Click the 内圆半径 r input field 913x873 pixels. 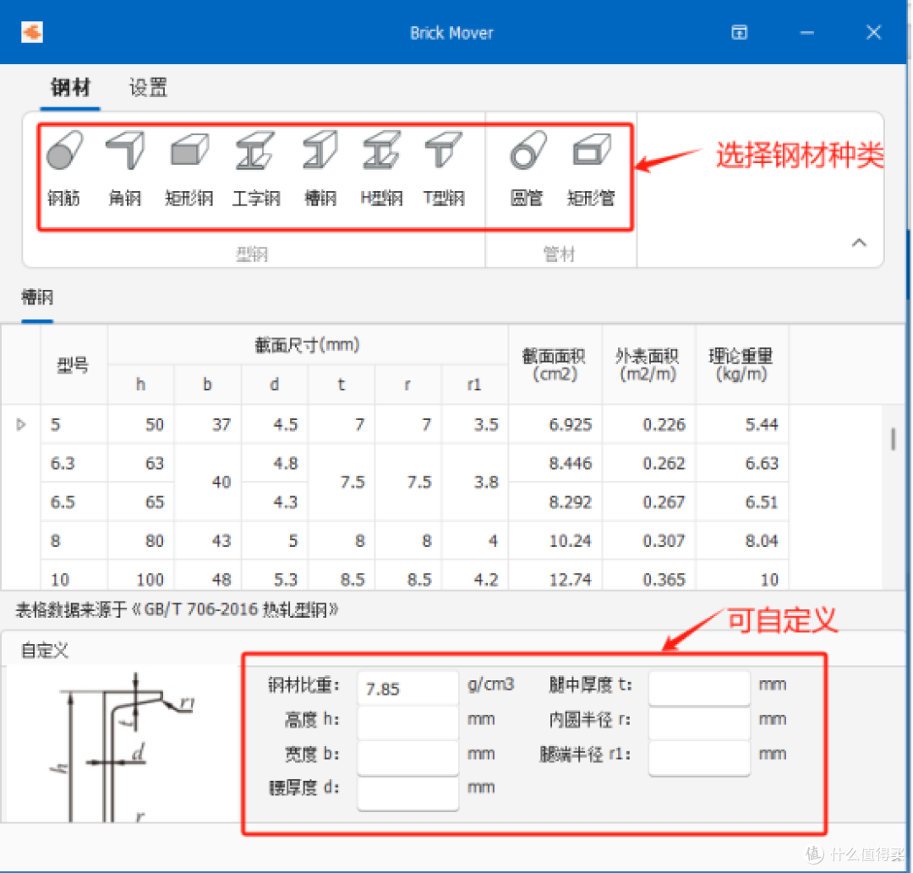699,723
